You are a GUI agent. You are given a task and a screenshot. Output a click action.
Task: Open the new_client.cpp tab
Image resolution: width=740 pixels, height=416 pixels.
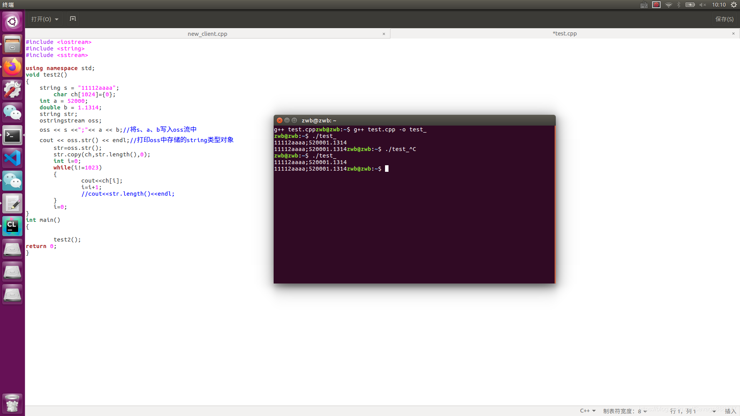pyautogui.click(x=207, y=34)
